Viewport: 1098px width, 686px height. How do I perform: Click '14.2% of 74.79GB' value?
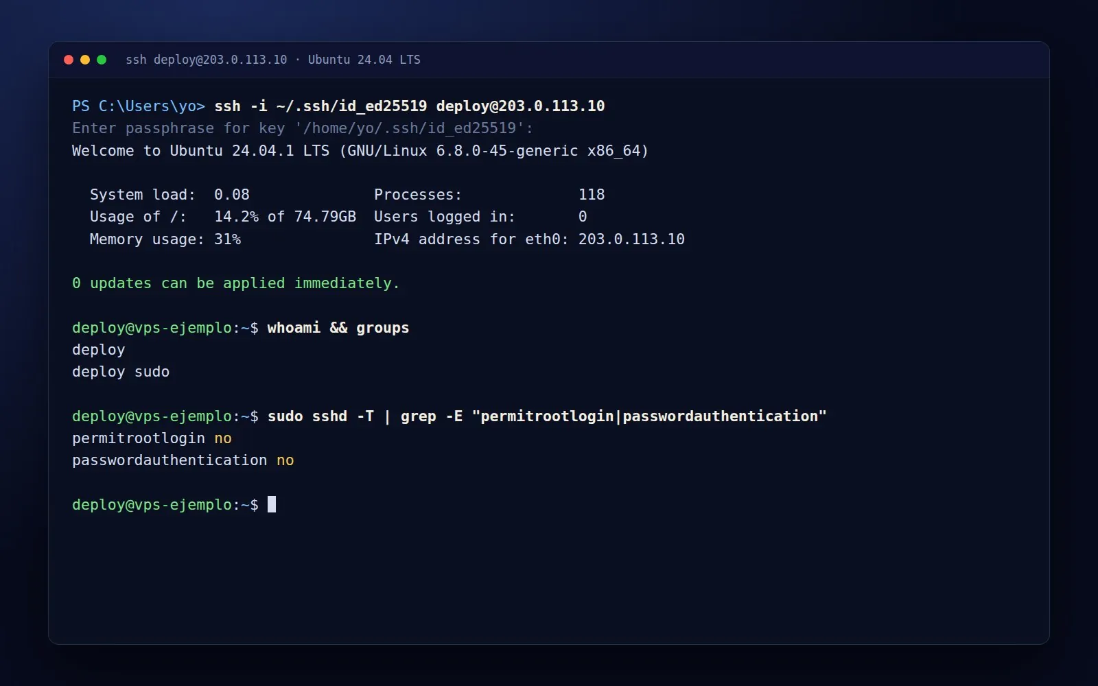285,217
